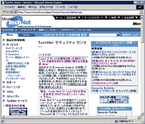
Task: Click the vertical scrollbar down arrow
Action: tap(142, 114)
